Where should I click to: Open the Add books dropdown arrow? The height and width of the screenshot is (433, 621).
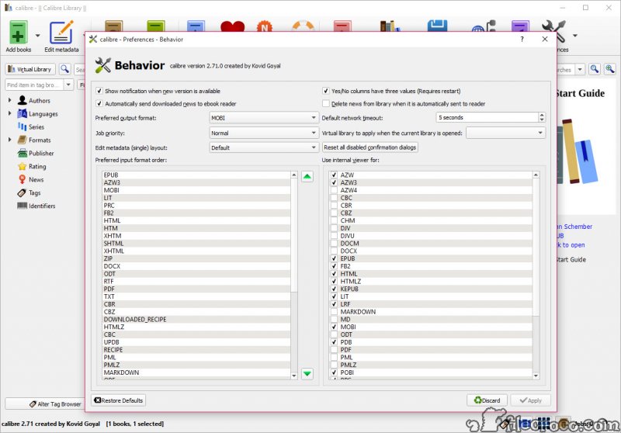click(x=37, y=36)
